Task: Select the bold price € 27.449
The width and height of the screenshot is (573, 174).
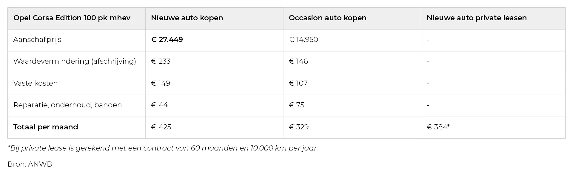Action: pos(167,40)
